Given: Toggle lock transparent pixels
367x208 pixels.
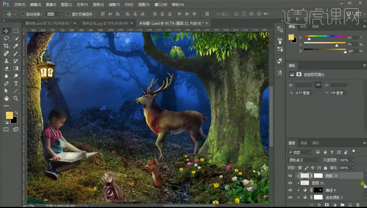Looking at the screenshot, I should pos(300,168).
